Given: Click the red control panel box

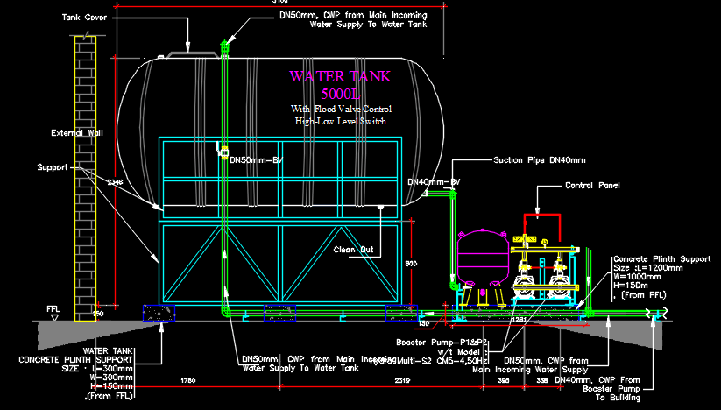Looking at the screenshot, I should coord(542,228).
